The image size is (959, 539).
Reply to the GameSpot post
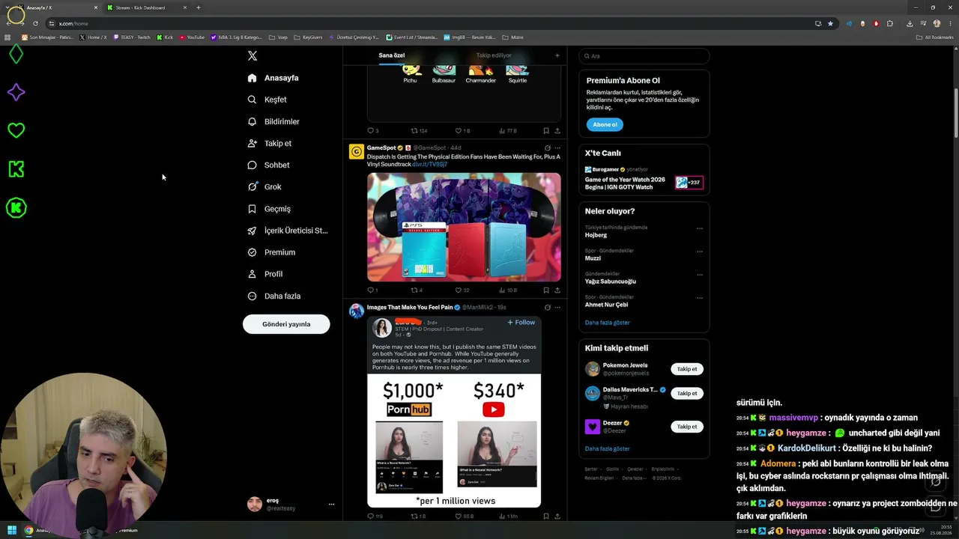click(370, 290)
